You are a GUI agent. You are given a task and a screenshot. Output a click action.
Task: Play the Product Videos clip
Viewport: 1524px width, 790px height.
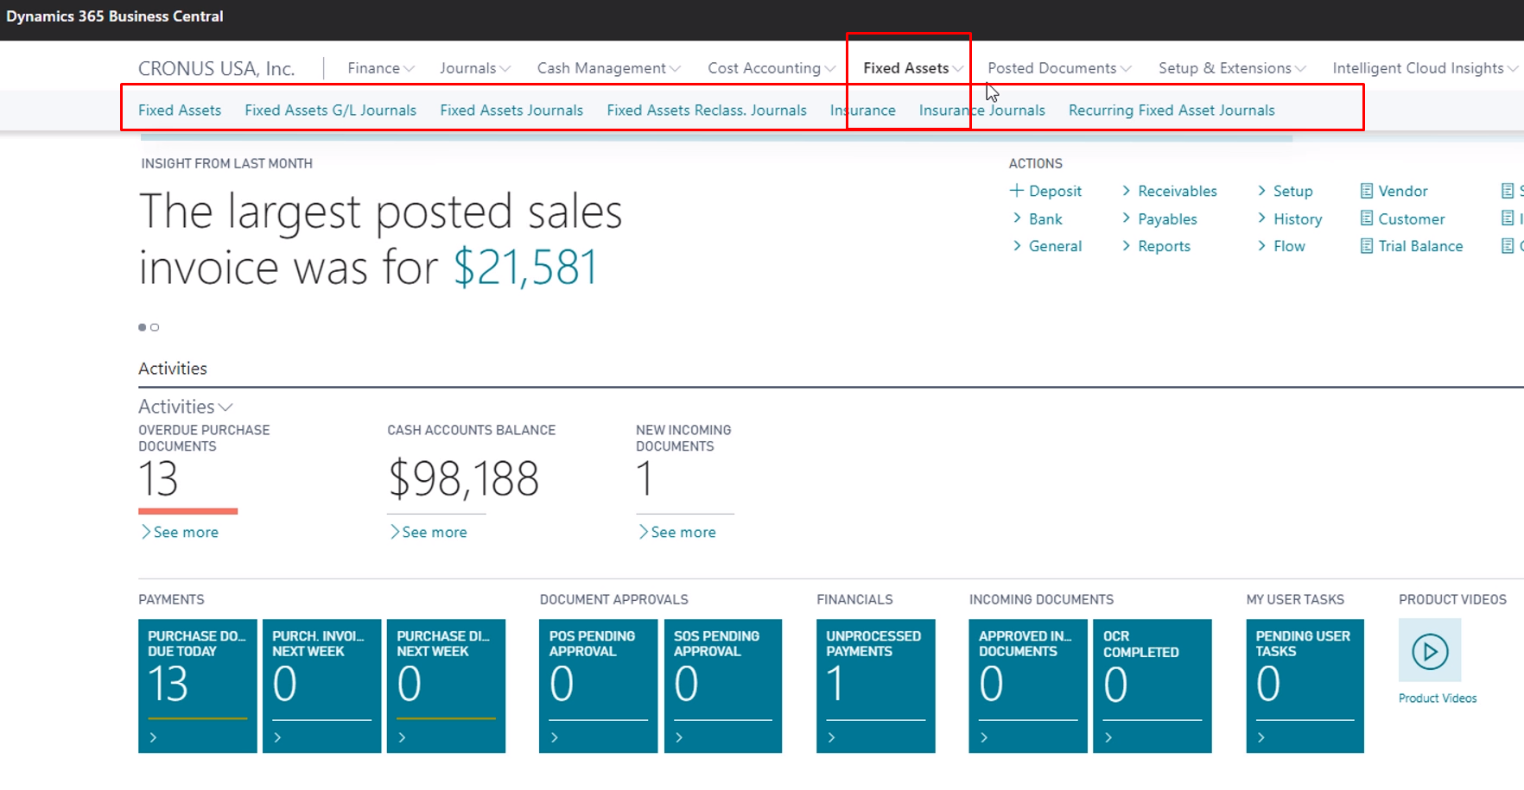pos(1429,652)
